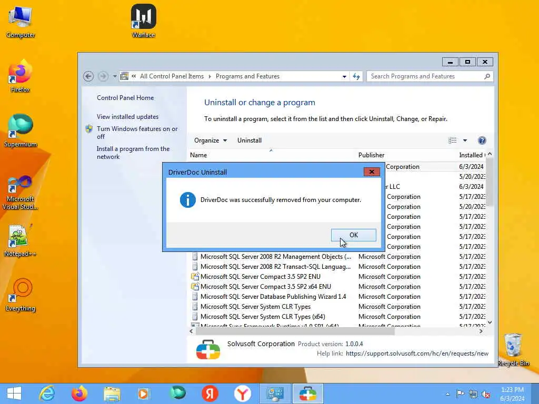Click the Search Programs and Features box
This screenshot has height=404, width=539.
[430, 76]
